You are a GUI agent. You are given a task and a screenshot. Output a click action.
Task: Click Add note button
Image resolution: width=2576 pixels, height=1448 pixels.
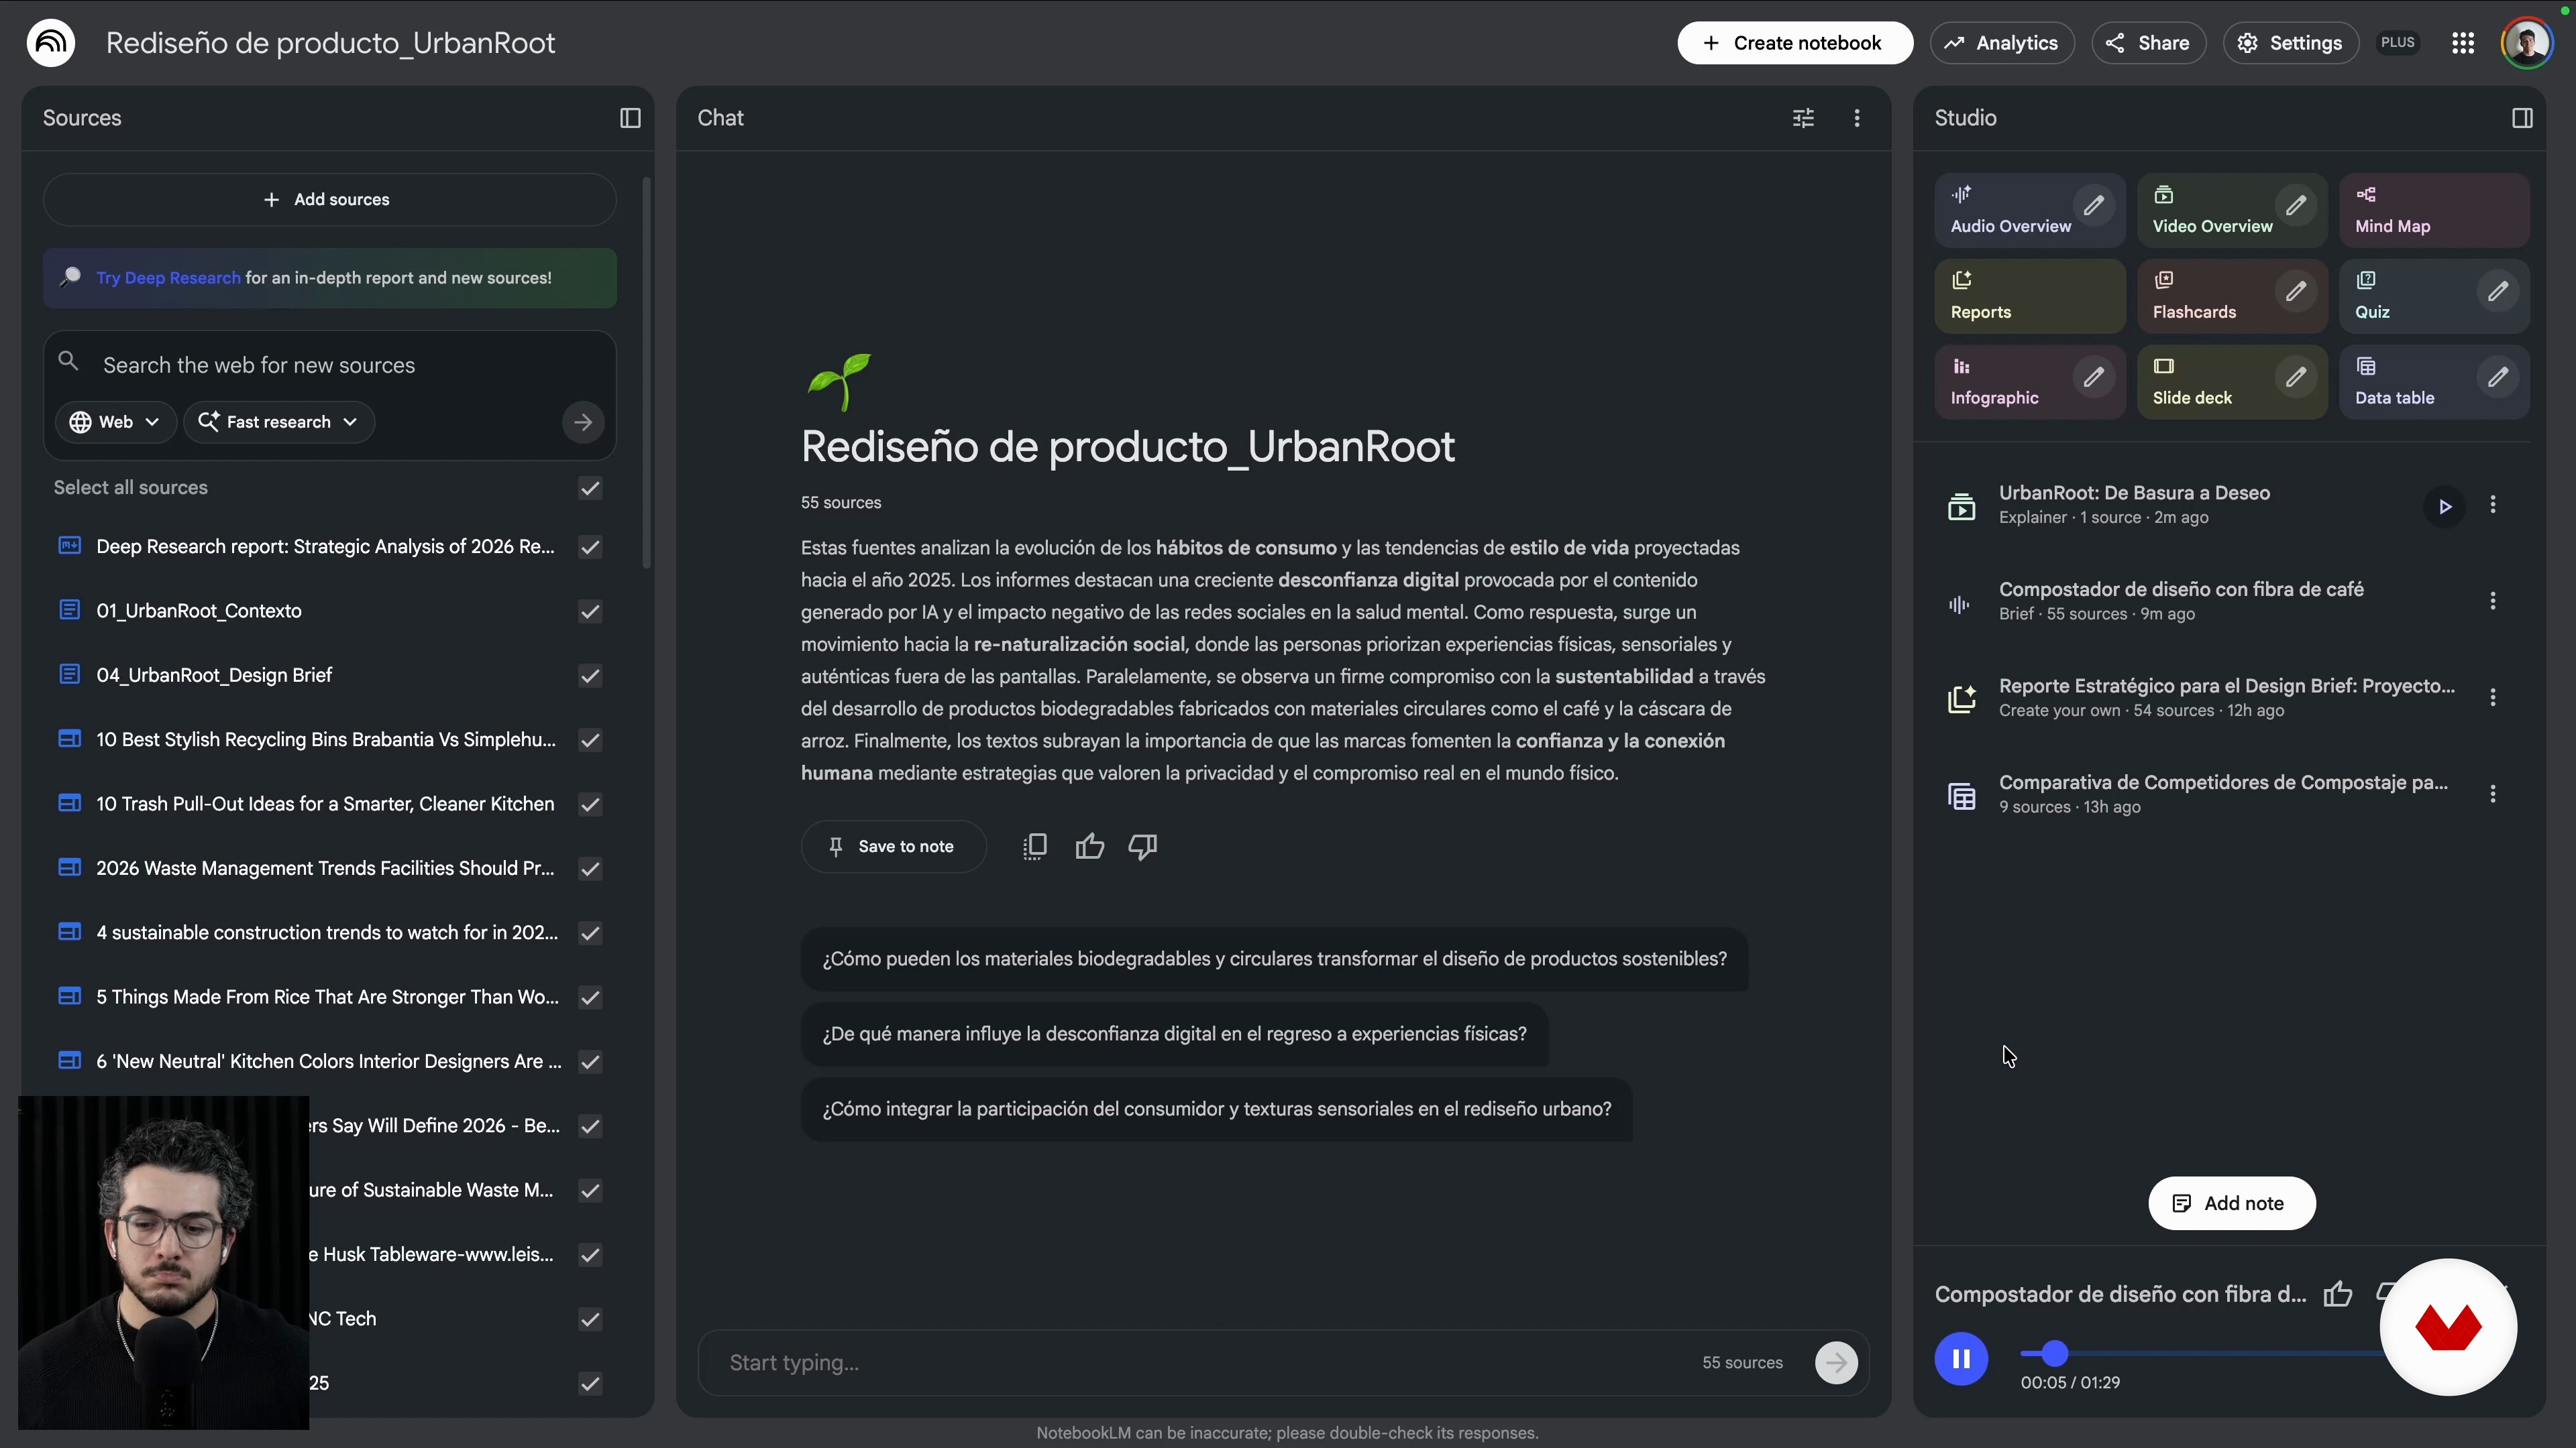pos(2231,1203)
